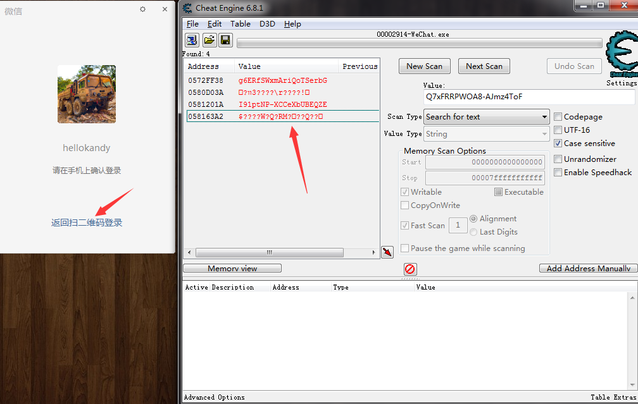Click the Address column header in results
Viewport: 638px width, 404px height.
(x=209, y=66)
